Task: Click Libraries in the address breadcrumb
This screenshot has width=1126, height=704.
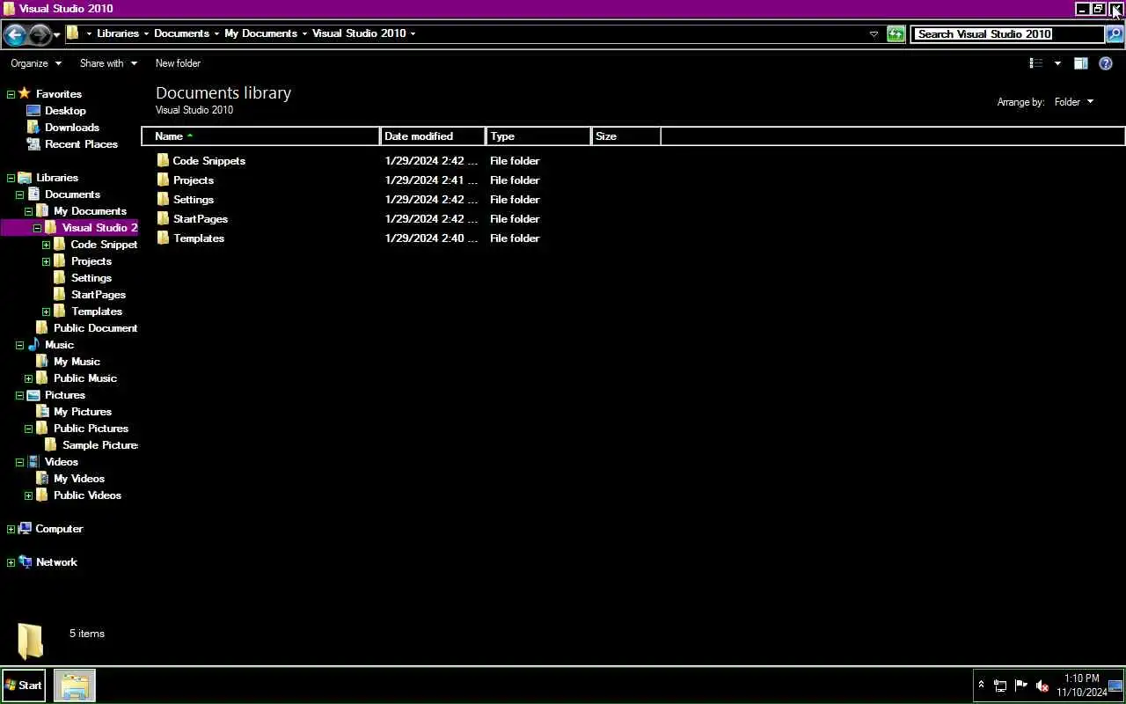Action: (118, 33)
